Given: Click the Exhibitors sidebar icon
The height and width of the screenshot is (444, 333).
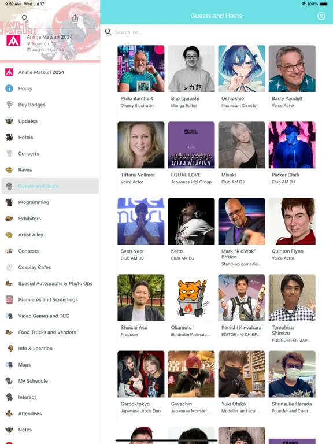Looking at the screenshot, I should 9,219.
